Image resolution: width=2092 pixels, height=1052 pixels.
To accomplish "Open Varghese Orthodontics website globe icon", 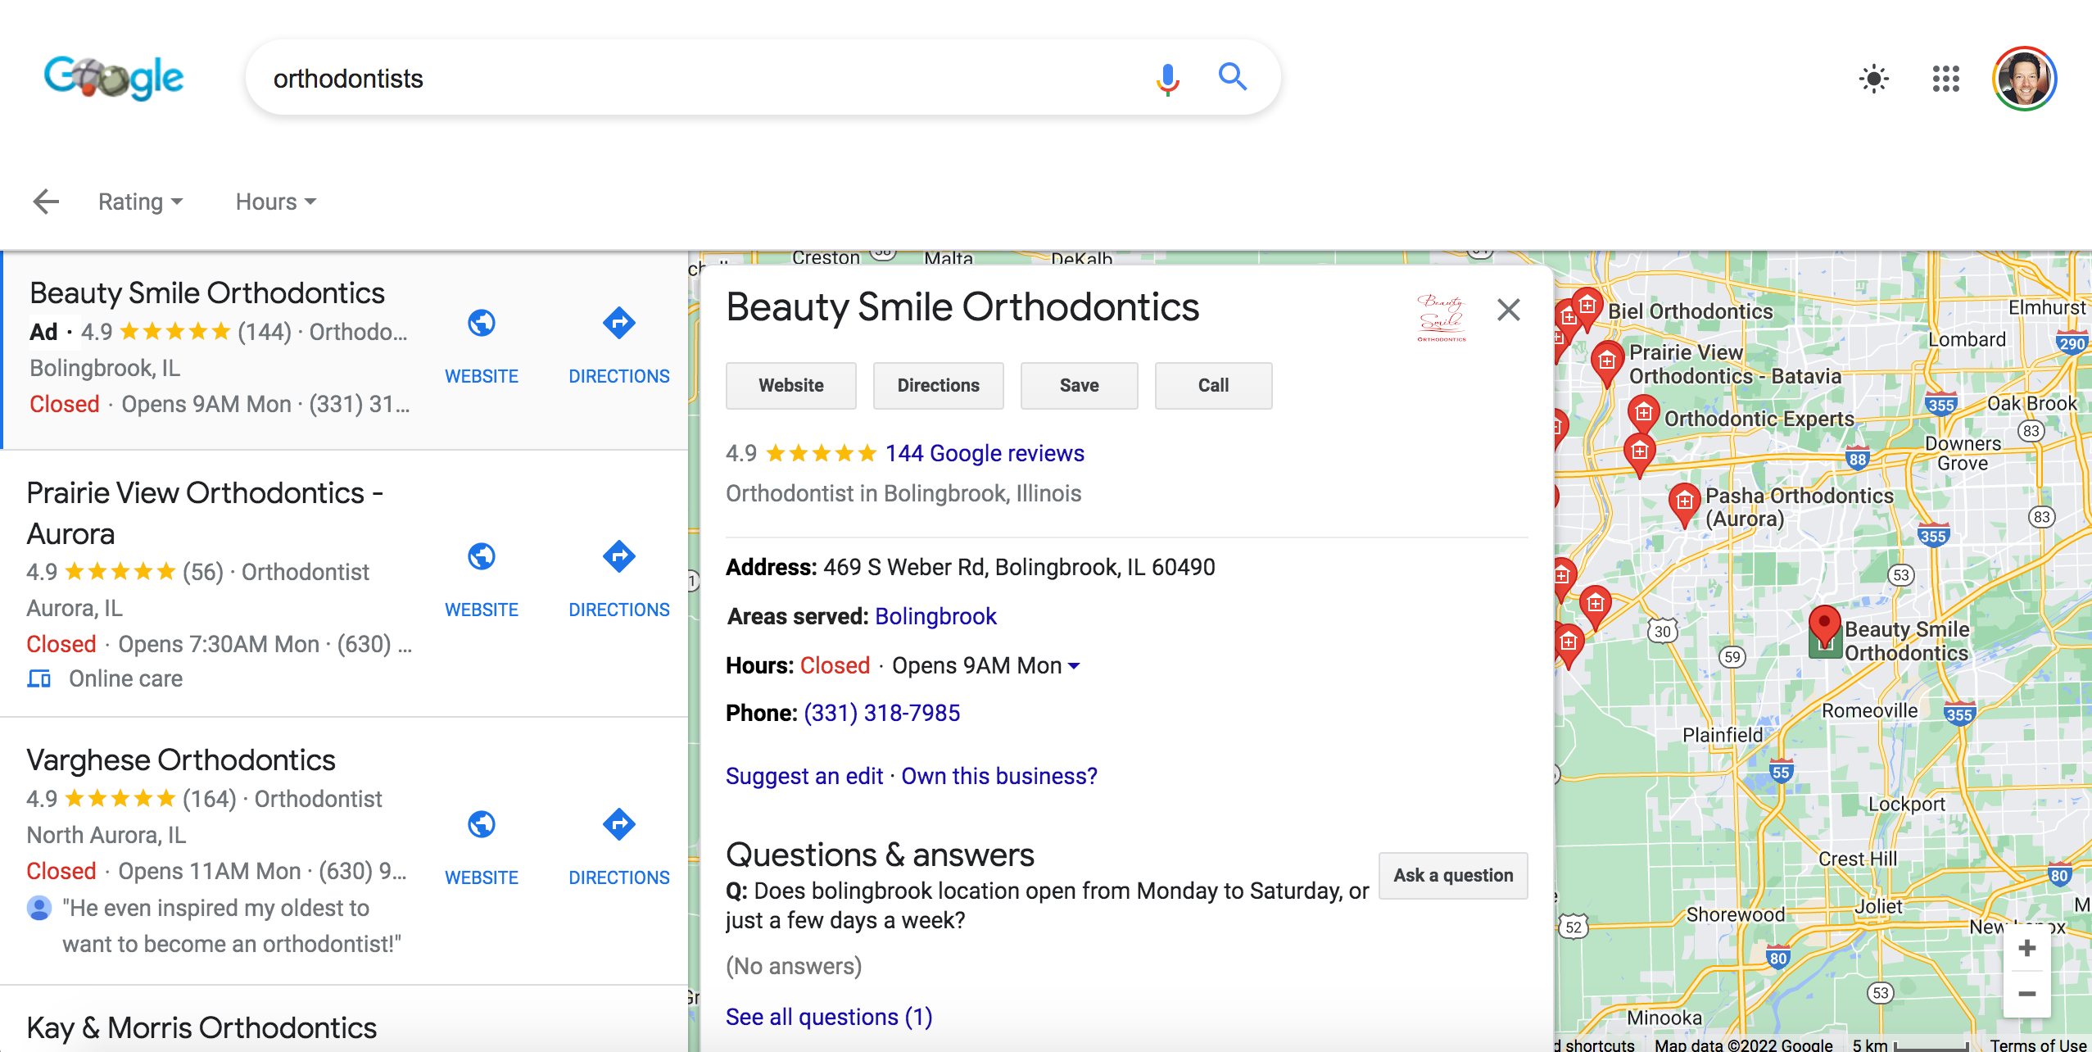I will click(482, 824).
